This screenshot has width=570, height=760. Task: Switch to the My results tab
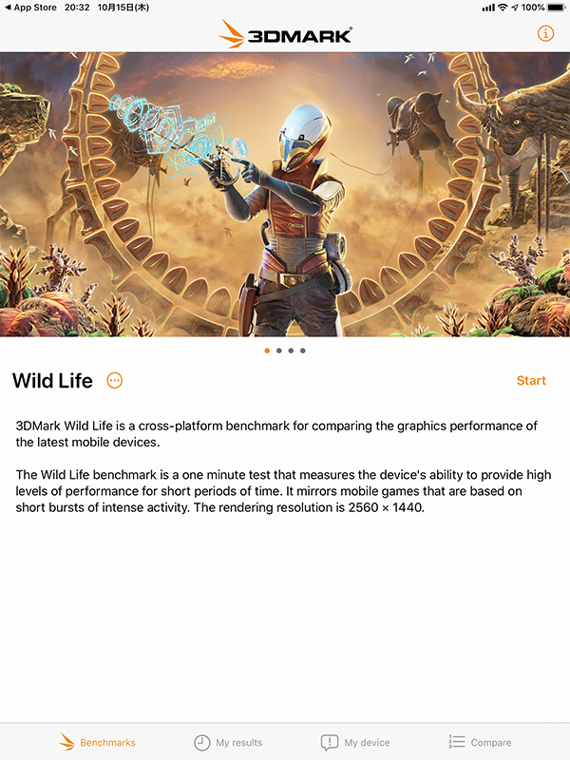click(x=228, y=742)
